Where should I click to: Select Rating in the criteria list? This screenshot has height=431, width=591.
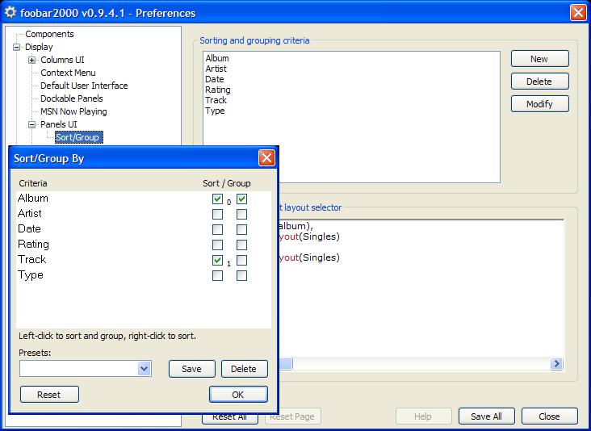point(218,90)
